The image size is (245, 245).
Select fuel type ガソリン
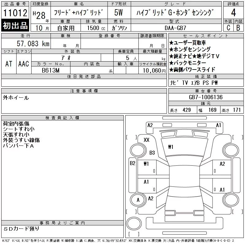tap(119, 28)
